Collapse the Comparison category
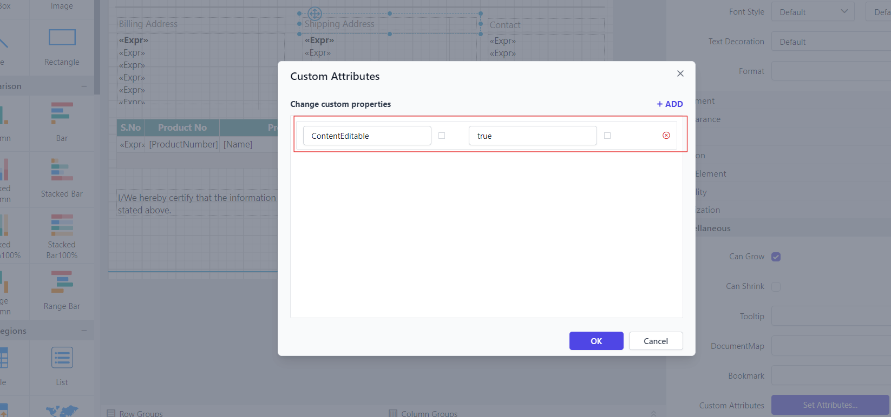 coord(84,86)
